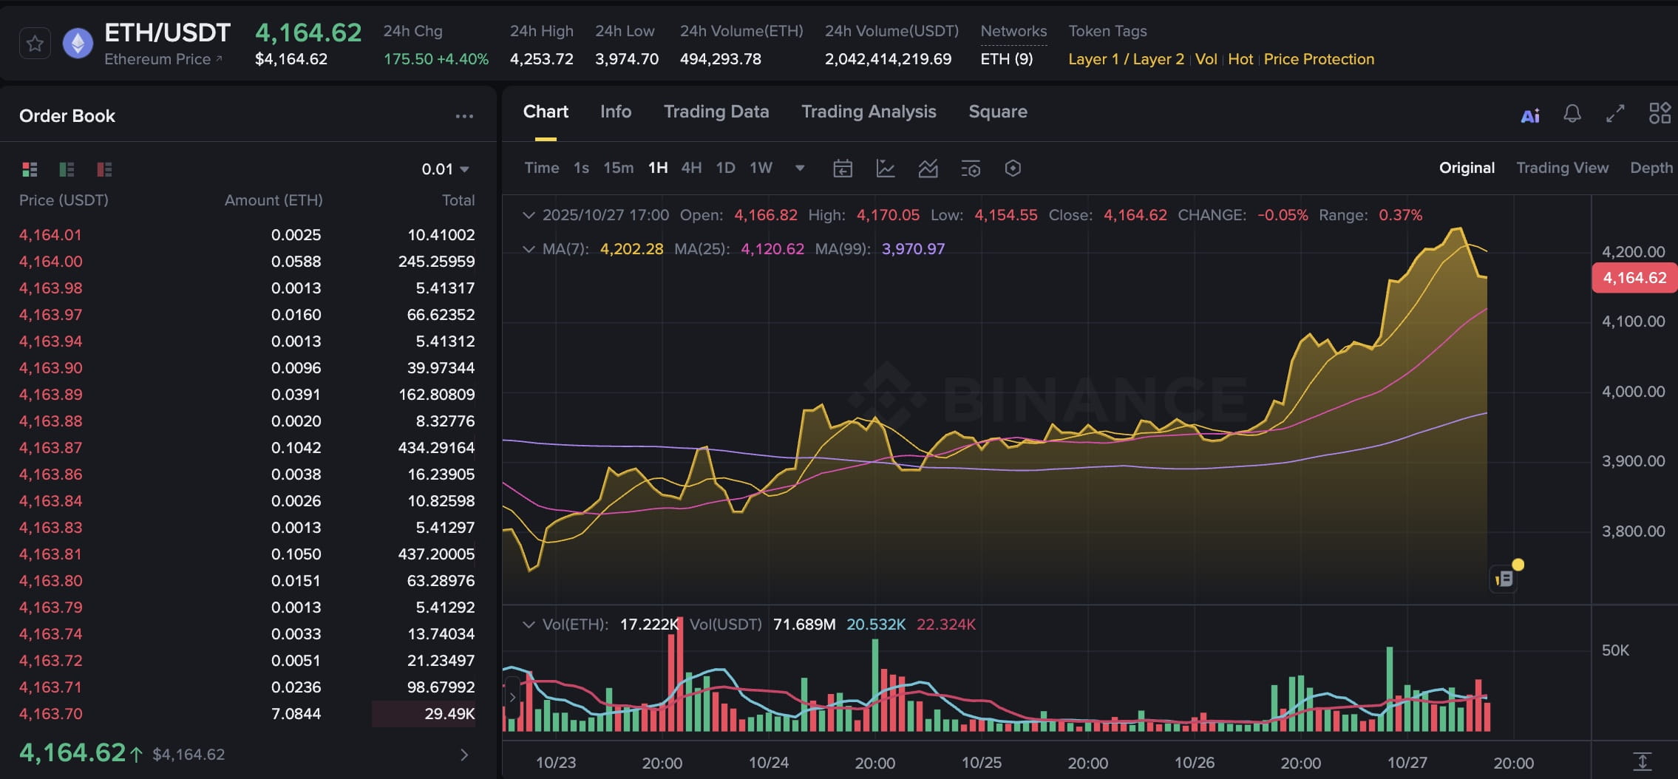Image resolution: width=1678 pixels, height=779 pixels.
Task: Toggle the buy-only order book view
Action: click(x=67, y=169)
